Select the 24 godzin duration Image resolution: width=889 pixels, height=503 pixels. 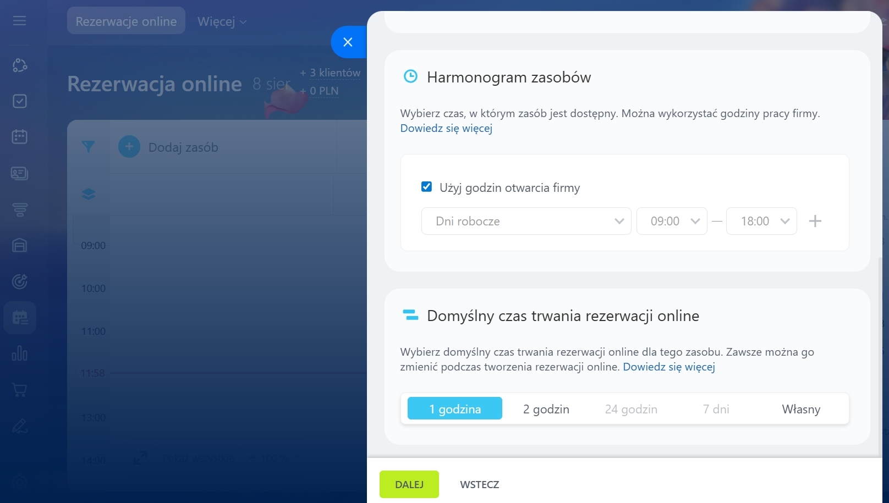631,409
